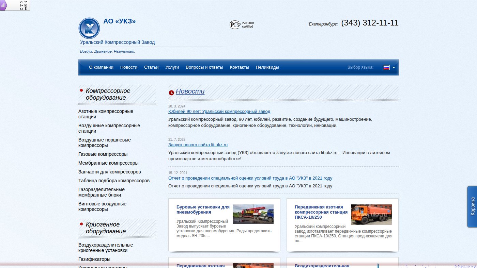Click the Криогенное оборудование sidebar heading
The width and height of the screenshot is (477, 268).
click(x=106, y=228)
